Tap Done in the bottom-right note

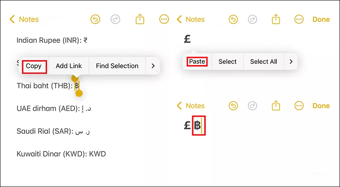pos(321,106)
